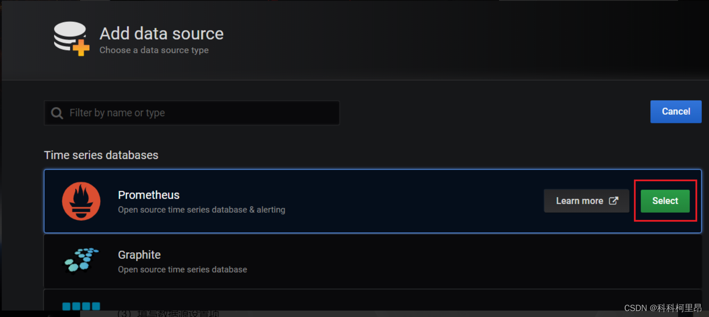Click Graphite's 'Open source time series database' description
The height and width of the screenshot is (317, 709).
point(183,270)
